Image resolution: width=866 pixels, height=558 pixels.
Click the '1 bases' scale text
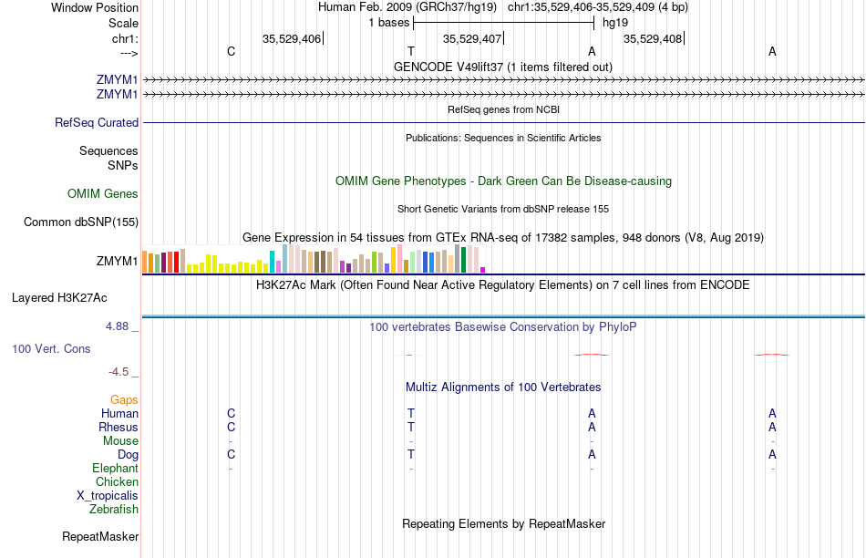(x=389, y=23)
